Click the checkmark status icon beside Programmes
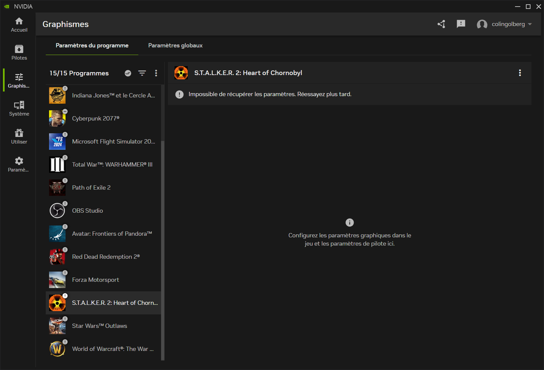Viewport: 544px width, 370px height. pyautogui.click(x=128, y=73)
